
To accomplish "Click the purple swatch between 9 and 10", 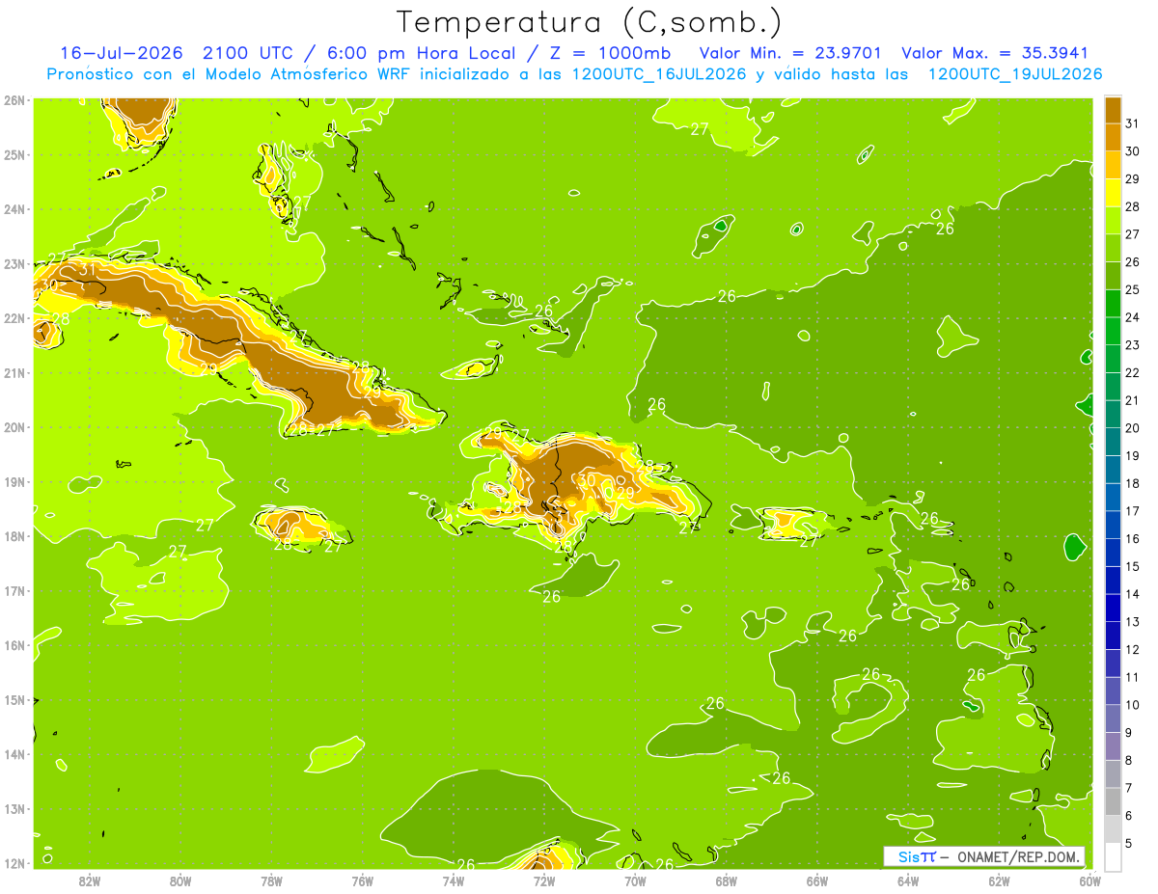I will (x=1113, y=718).
